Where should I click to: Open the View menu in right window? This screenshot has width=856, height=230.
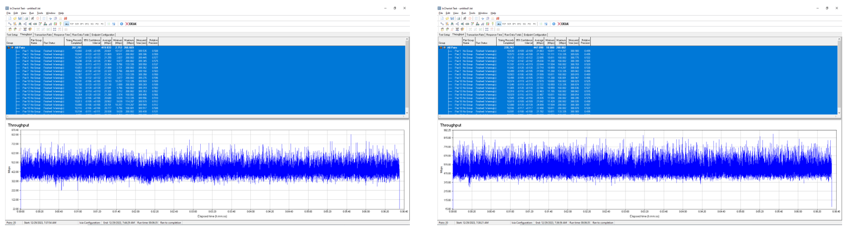coord(456,13)
